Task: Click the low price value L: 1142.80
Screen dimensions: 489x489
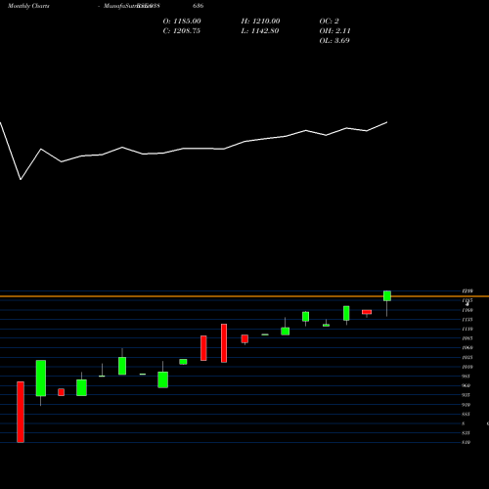Action: click(260, 31)
